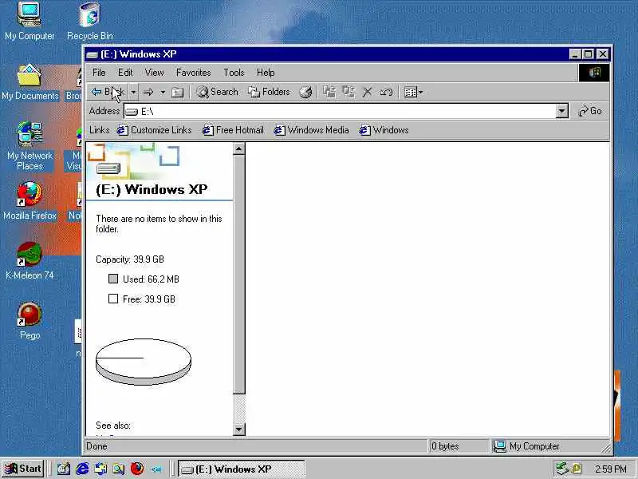This screenshot has height=479, width=638.
Task: Select the (E:) Windows XP taskbar button
Action: pyautogui.click(x=242, y=469)
